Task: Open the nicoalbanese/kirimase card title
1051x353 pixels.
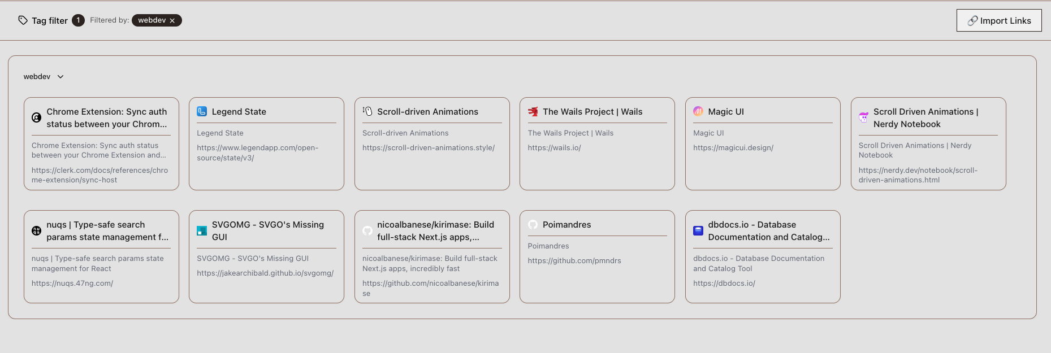Action: tap(435, 231)
